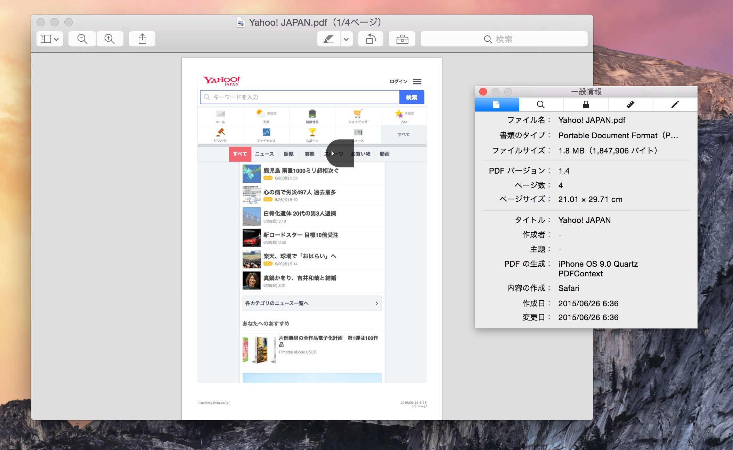Open headline 楽天、球場で「おはらい」へ
Screen dimensions: 733x450
(300, 256)
